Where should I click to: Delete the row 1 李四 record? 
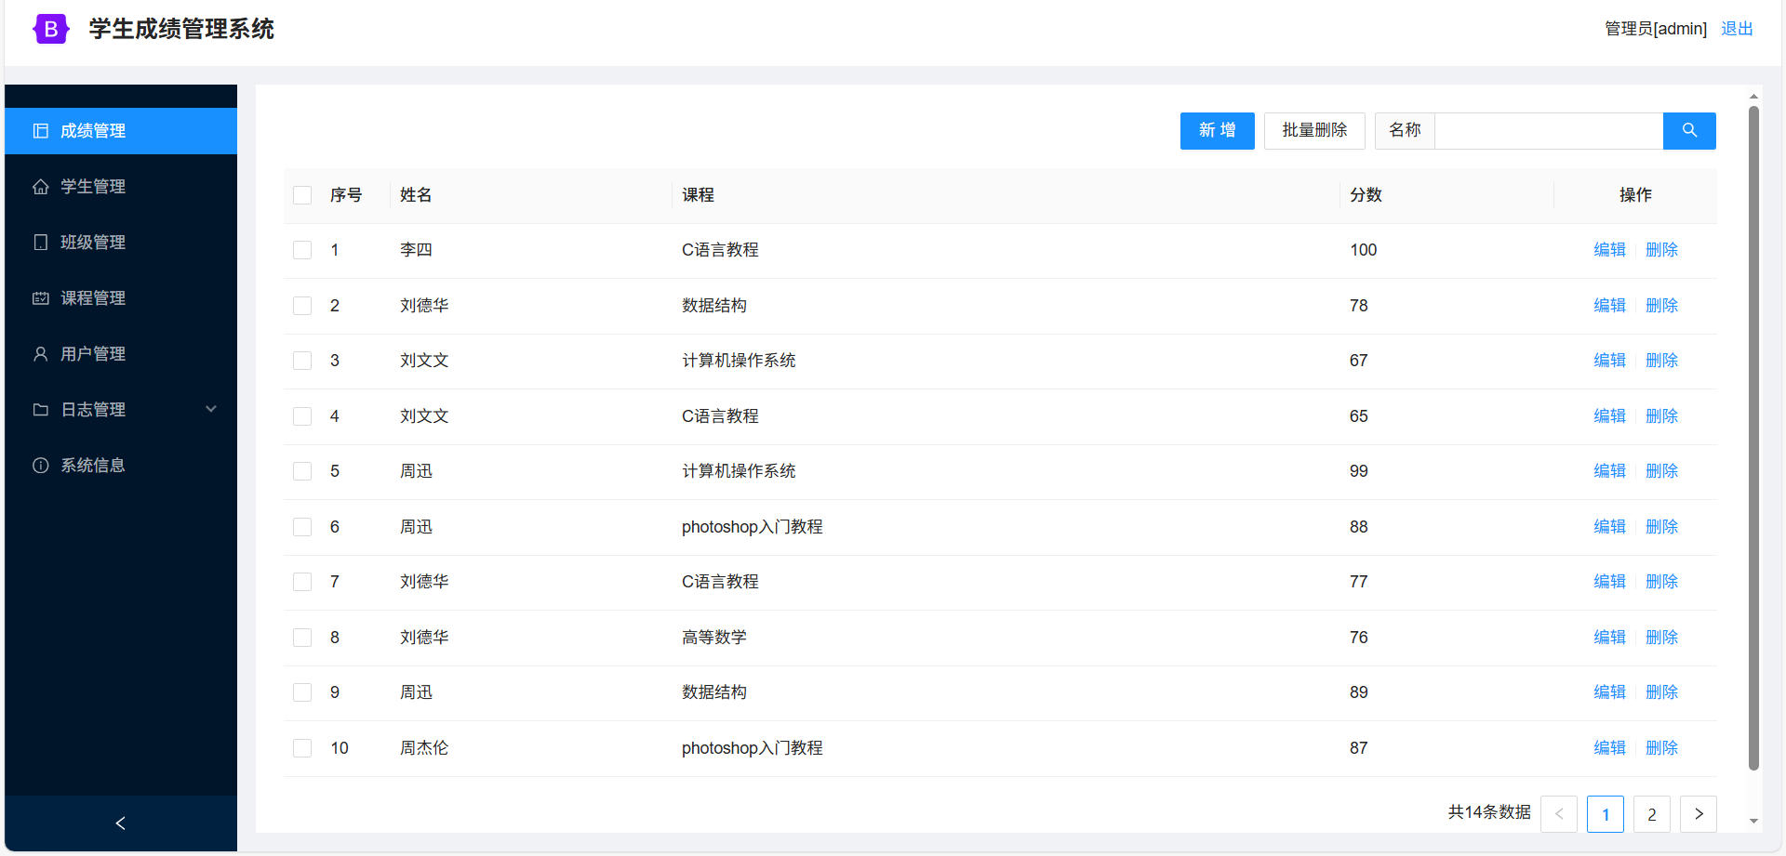(x=1661, y=250)
